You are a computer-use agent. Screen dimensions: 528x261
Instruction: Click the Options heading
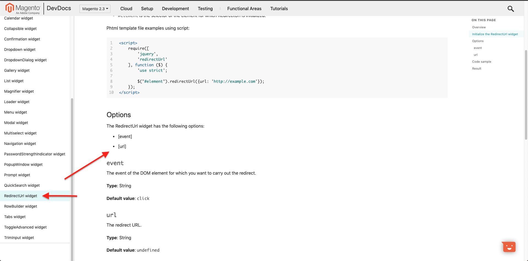(x=119, y=115)
